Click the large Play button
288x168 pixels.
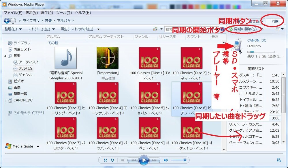coord(144,160)
